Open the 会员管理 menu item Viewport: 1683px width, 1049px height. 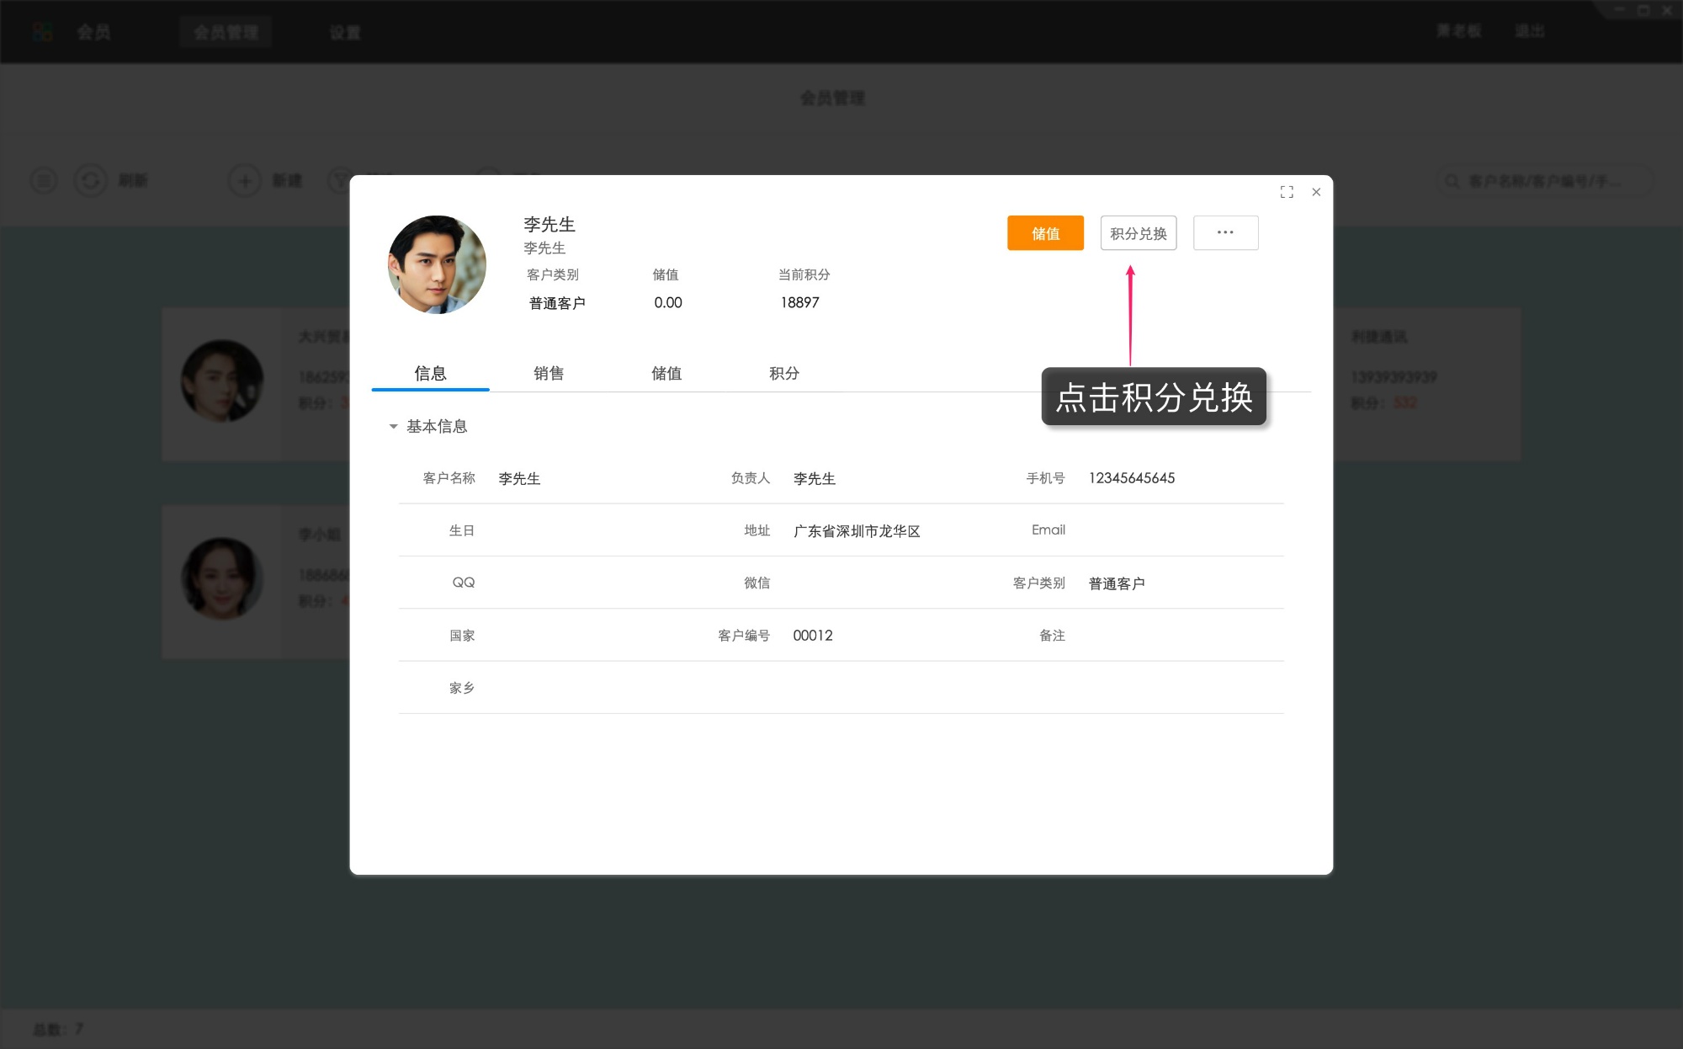[225, 31]
